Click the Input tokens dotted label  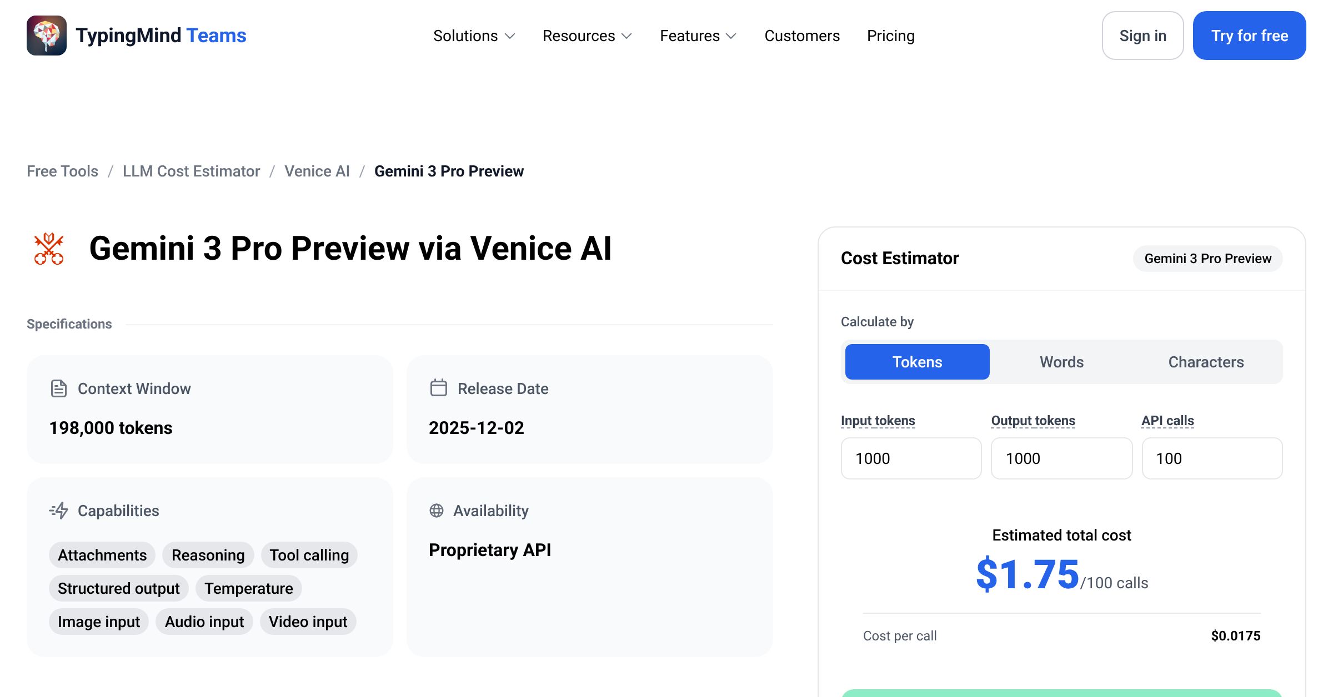click(x=878, y=421)
